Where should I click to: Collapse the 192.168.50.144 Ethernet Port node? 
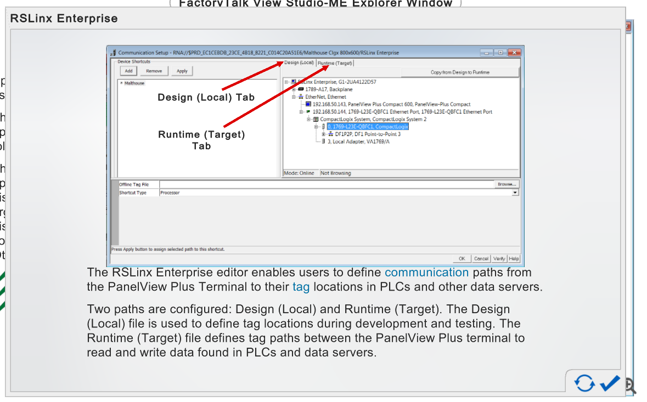tap(301, 112)
